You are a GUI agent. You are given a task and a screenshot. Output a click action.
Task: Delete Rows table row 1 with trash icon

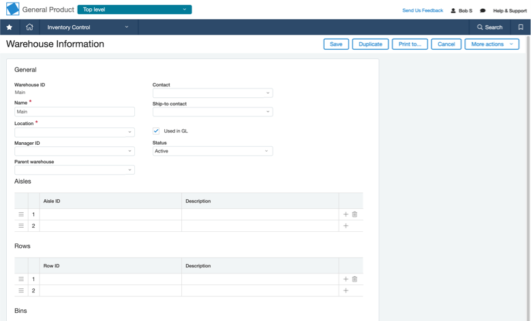(354, 279)
